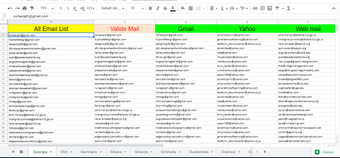
Task: Insert chart icon in toolbar
Action: [x=270, y=8]
